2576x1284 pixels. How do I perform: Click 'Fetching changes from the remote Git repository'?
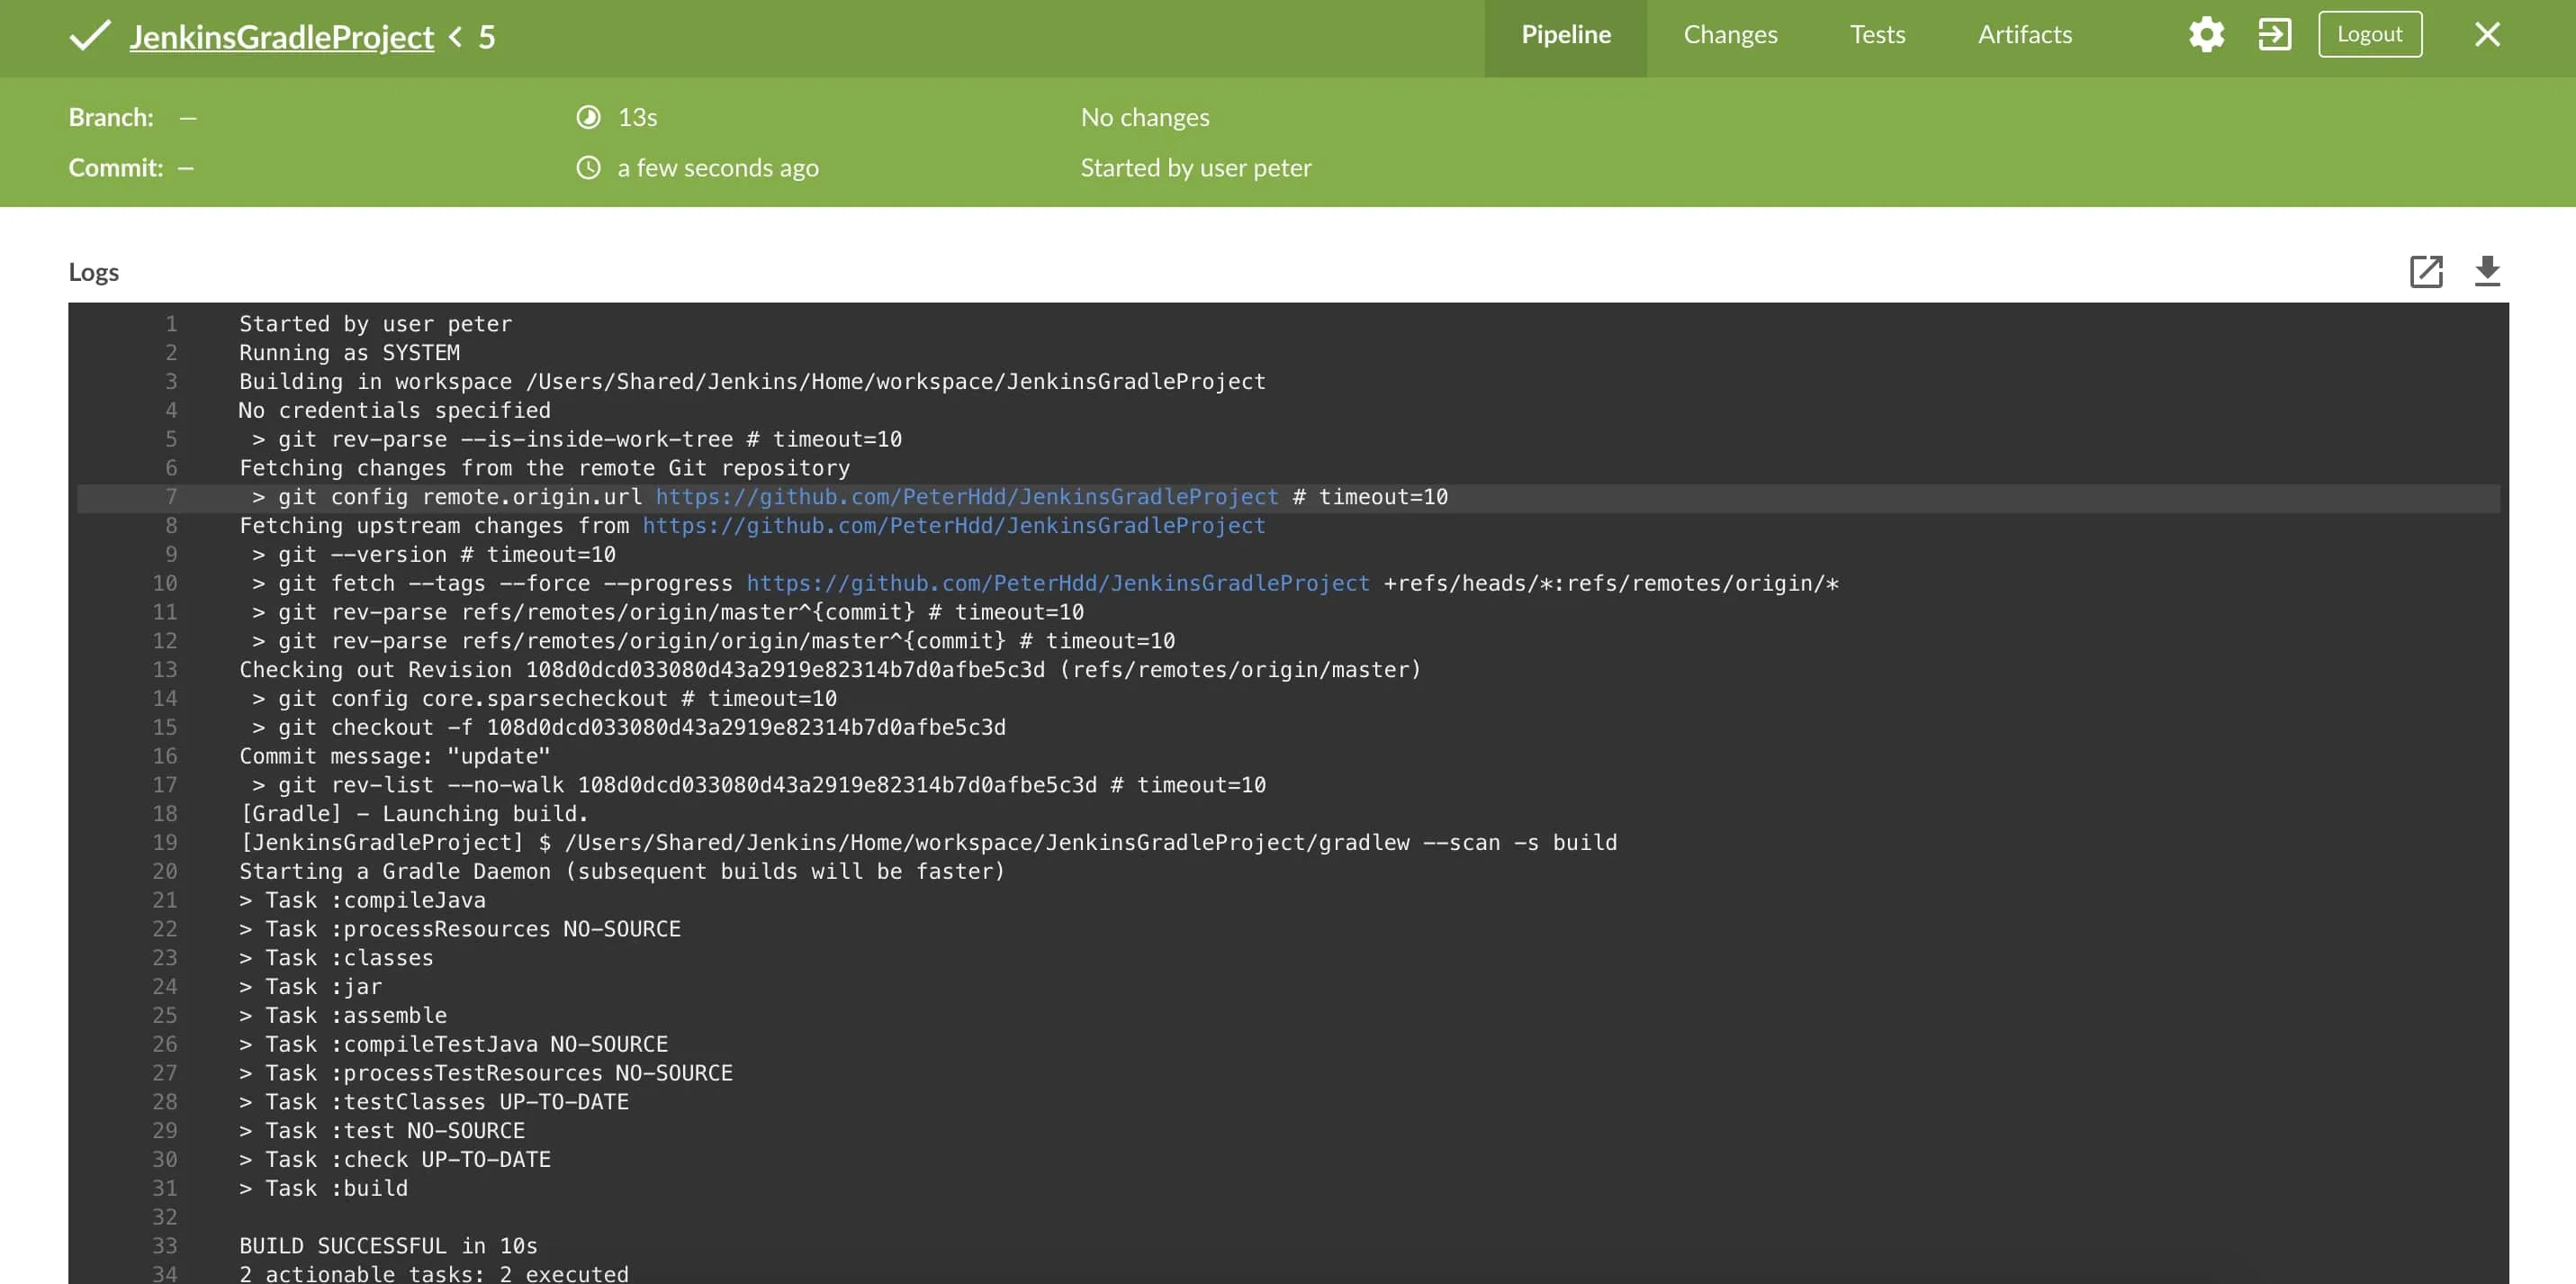544,468
